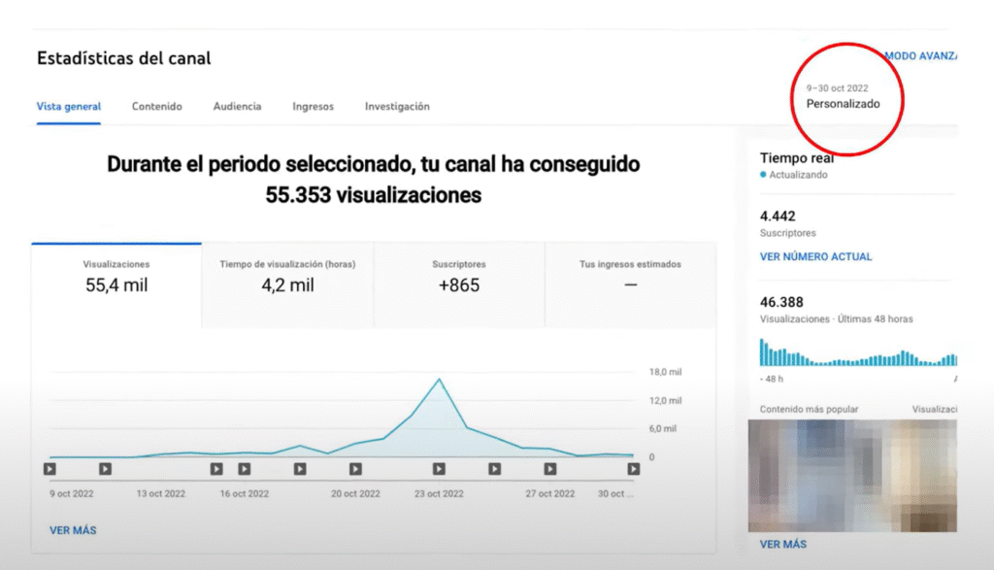Click the video marker between 16 oct and 20 oct labels

(x=300, y=469)
